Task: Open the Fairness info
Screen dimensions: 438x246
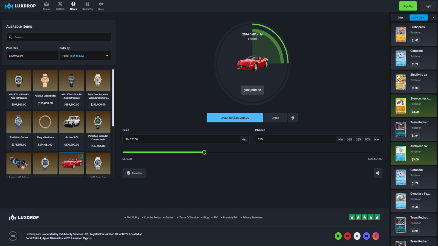Action: (134, 173)
